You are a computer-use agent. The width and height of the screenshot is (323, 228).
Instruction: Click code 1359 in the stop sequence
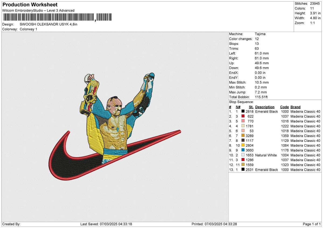[285, 136]
